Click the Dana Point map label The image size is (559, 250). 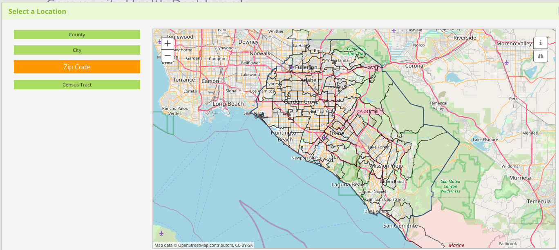click(x=375, y=211)
